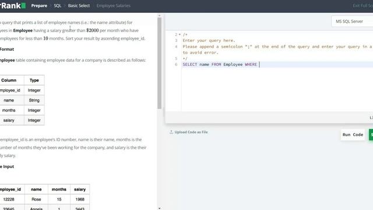Click the 'Enter your query here.' comment line
This screenshot has height=210, width=373.
[209, 40]
